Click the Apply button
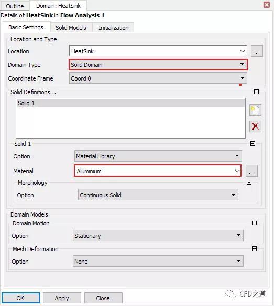This screenshot has width=274, height=306. point(62,298)
